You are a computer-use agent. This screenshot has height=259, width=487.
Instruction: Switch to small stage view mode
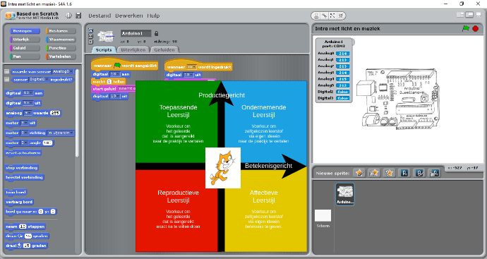click(x=460, y=15)
